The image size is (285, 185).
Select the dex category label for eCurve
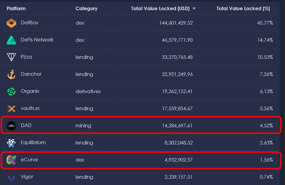point(80,160)
